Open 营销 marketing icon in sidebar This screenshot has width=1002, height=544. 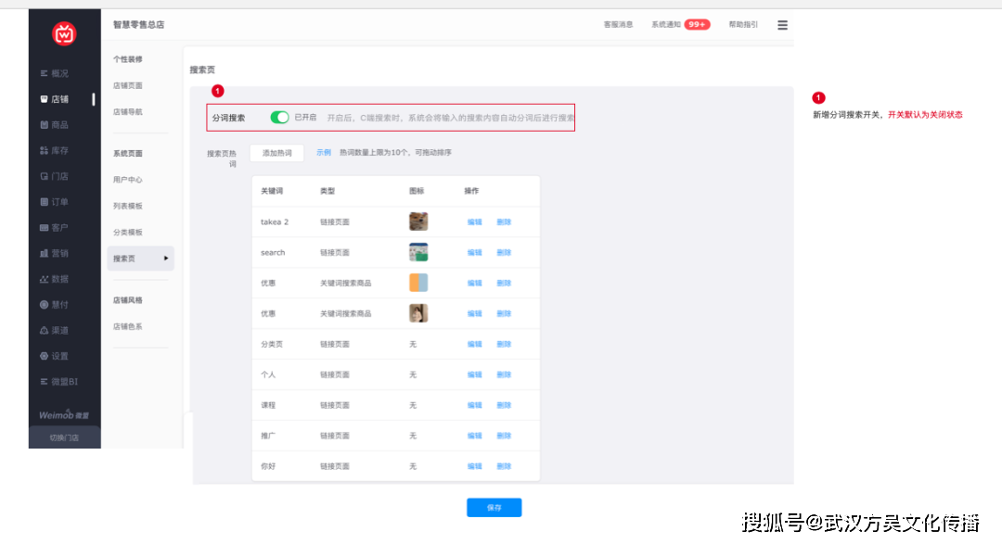point(45,253)
